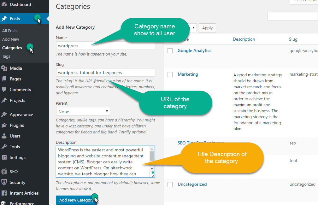This screenshot has height=205, width=318.
Task: Select Categories submenu item
Action: click(12, 48)
